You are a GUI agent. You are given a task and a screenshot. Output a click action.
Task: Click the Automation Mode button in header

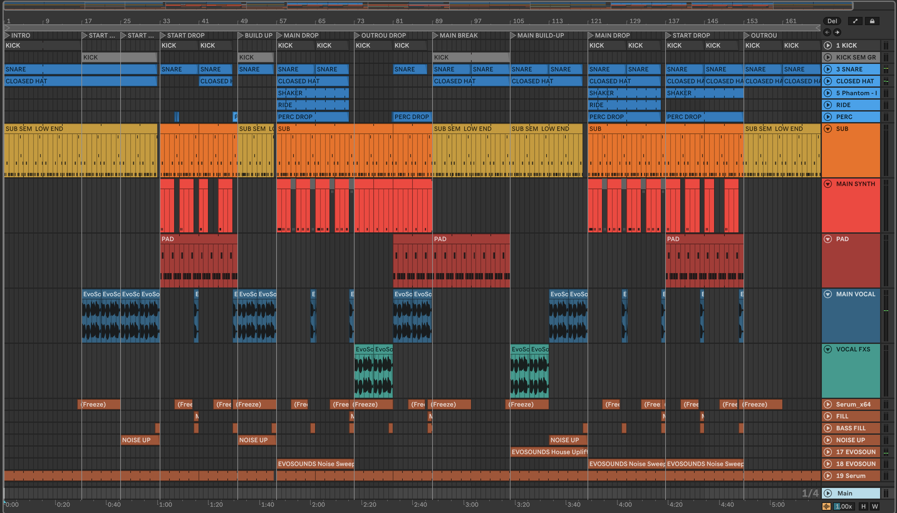(x=855, y=21)
